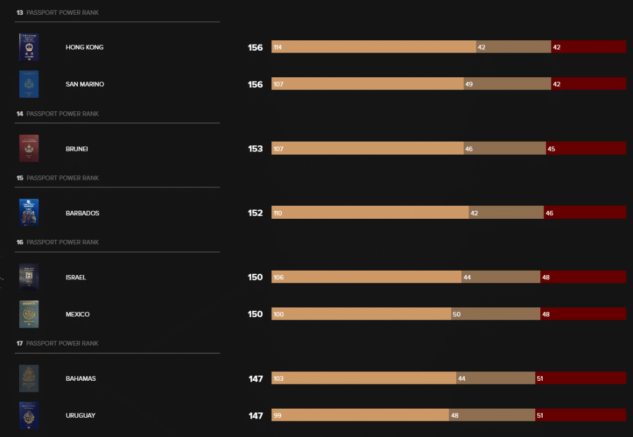Open the Bahamas passport cover icon
The image size is (633, 437).
28,378
